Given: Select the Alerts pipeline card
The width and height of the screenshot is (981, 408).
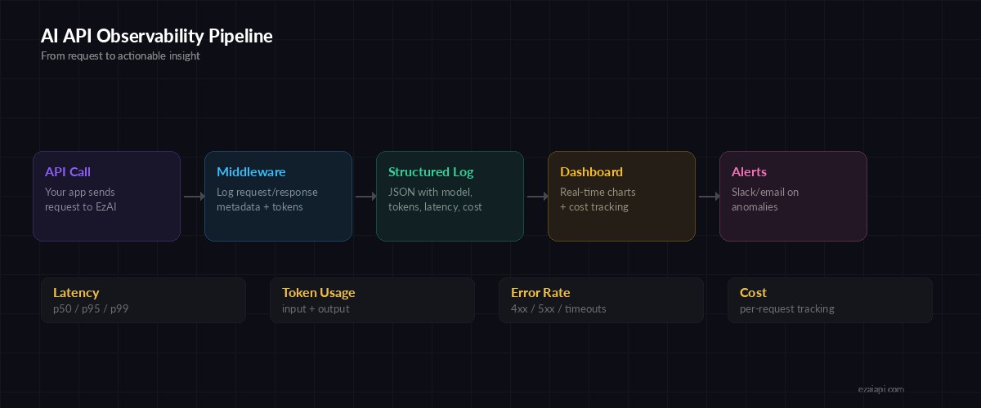Looking at the screenshot, I should 793,196.
